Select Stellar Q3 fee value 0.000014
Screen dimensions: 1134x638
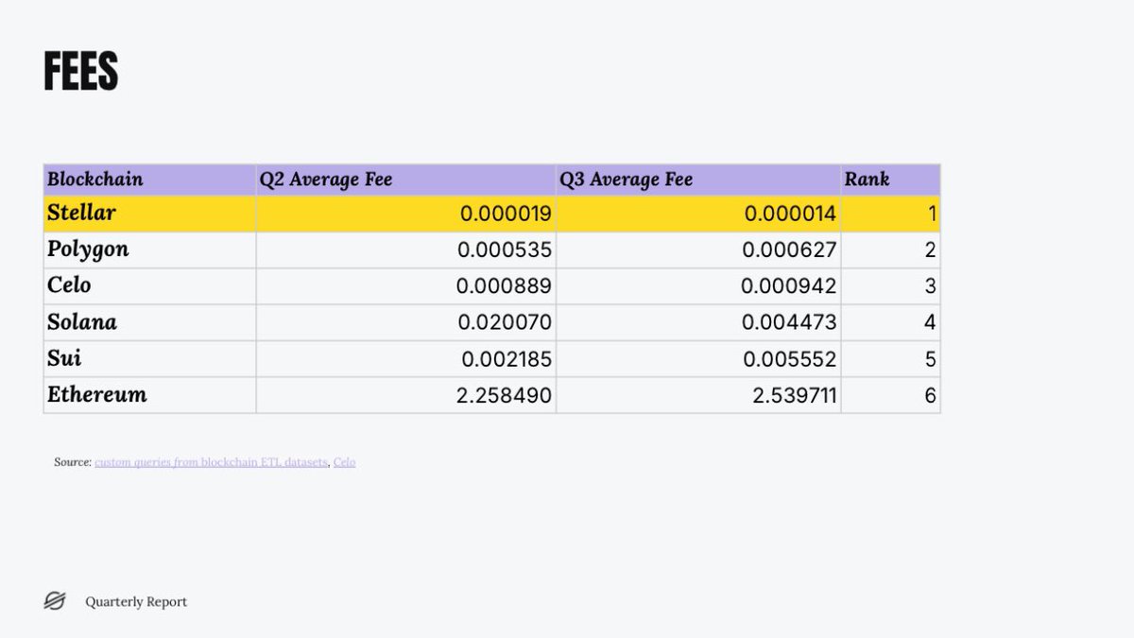[x=790, y=215]
